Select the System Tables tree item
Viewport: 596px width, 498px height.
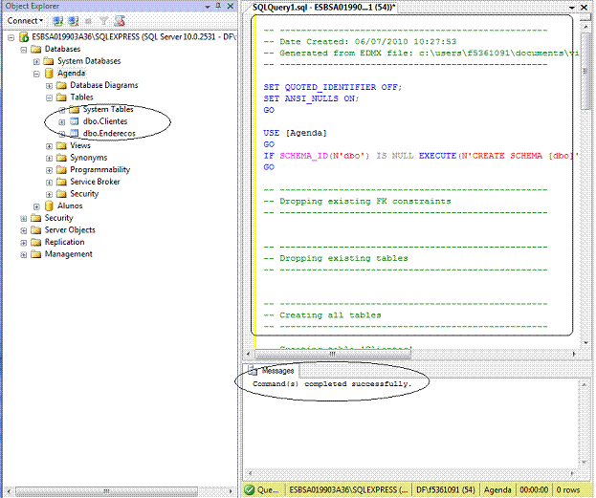108,109
